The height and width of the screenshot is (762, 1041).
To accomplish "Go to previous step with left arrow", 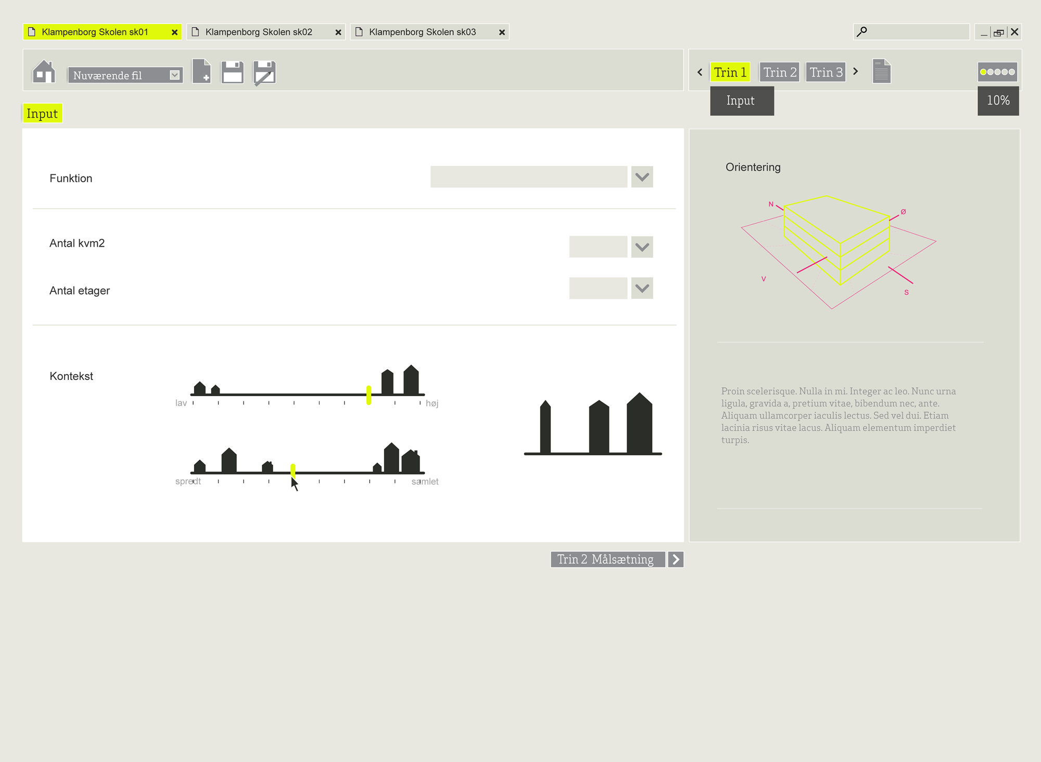I will pyautogui.click(x=700, y=72).
